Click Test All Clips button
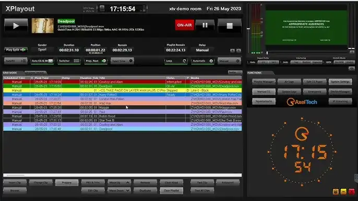 point(202,191)
